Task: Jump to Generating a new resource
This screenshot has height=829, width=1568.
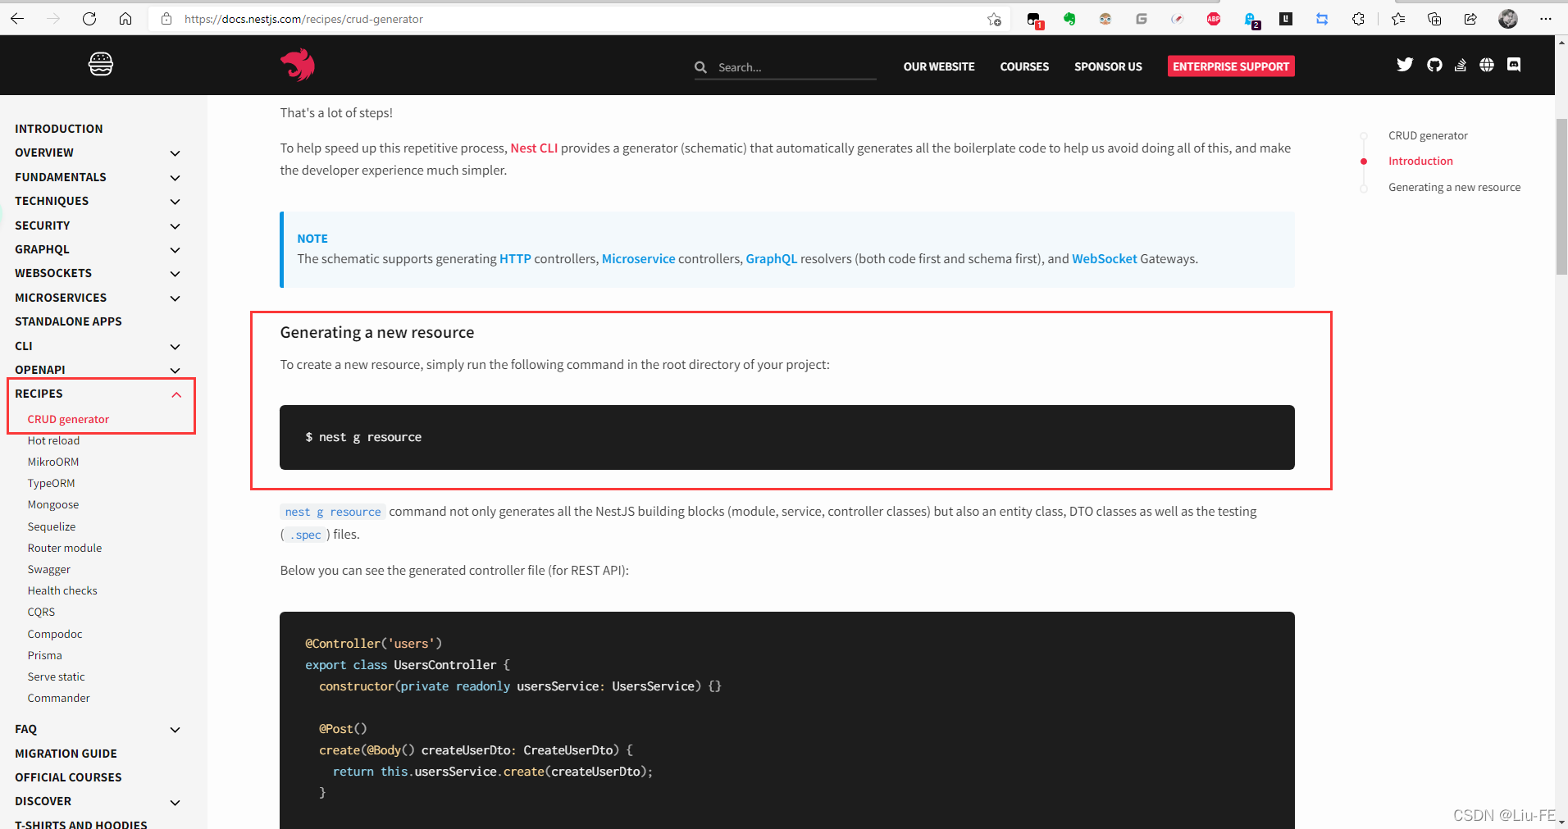Action: tap(1454, 187)
